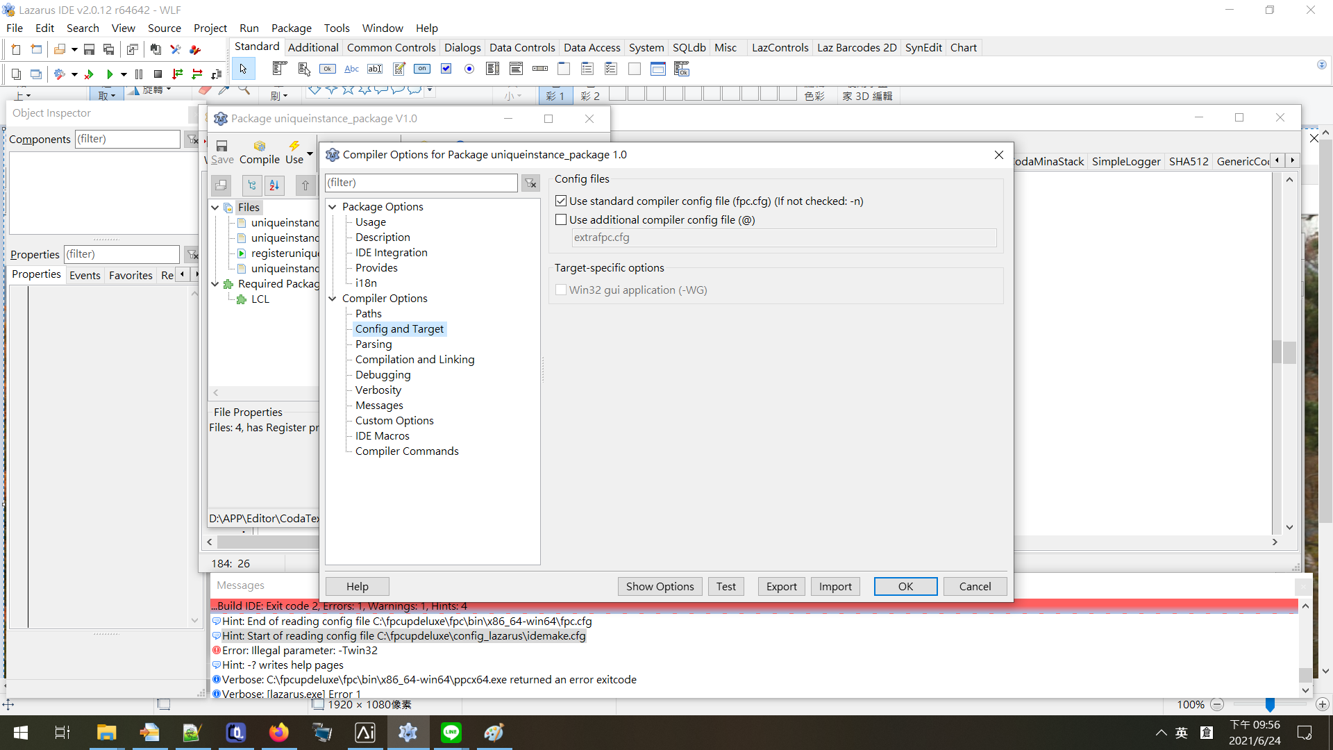Collapse the Compiler Options tree section
1333x750 pixels.
(x=333, y=298)
